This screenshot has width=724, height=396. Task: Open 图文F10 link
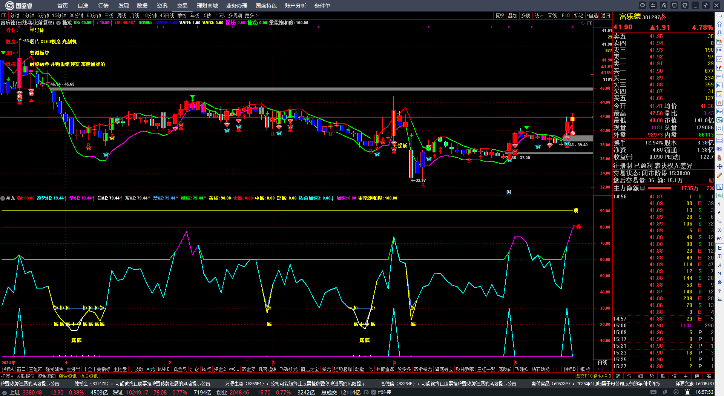coord(584,376)
